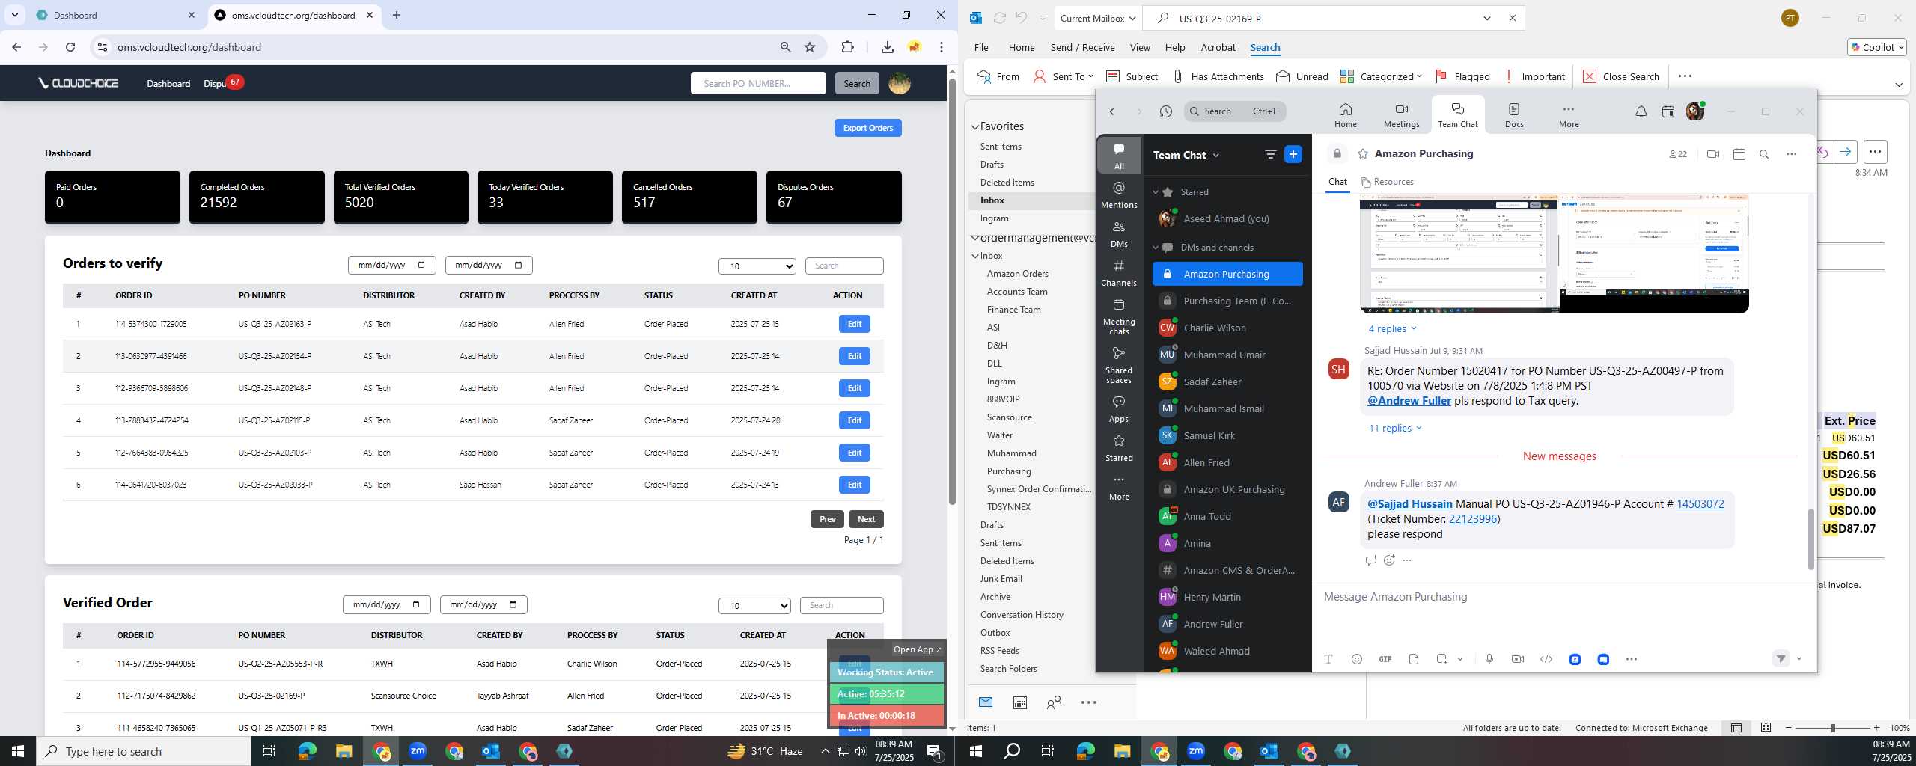
Task: Open Mentions in Zoom sidebar
Action: (x=1119, y=194)
